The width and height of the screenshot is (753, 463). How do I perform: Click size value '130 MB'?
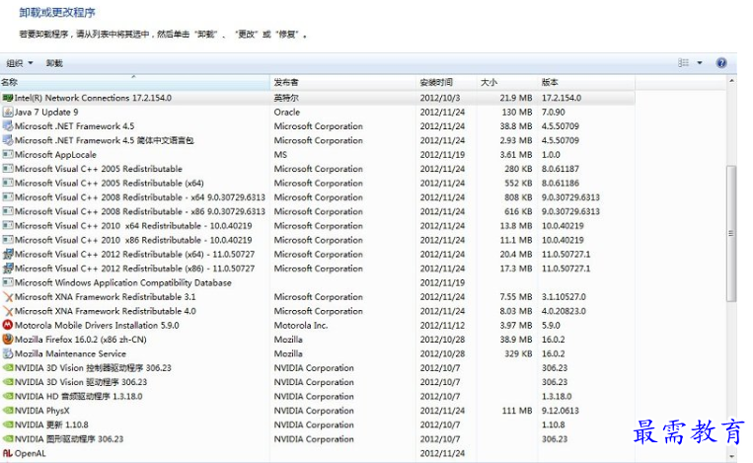(517, 112)
